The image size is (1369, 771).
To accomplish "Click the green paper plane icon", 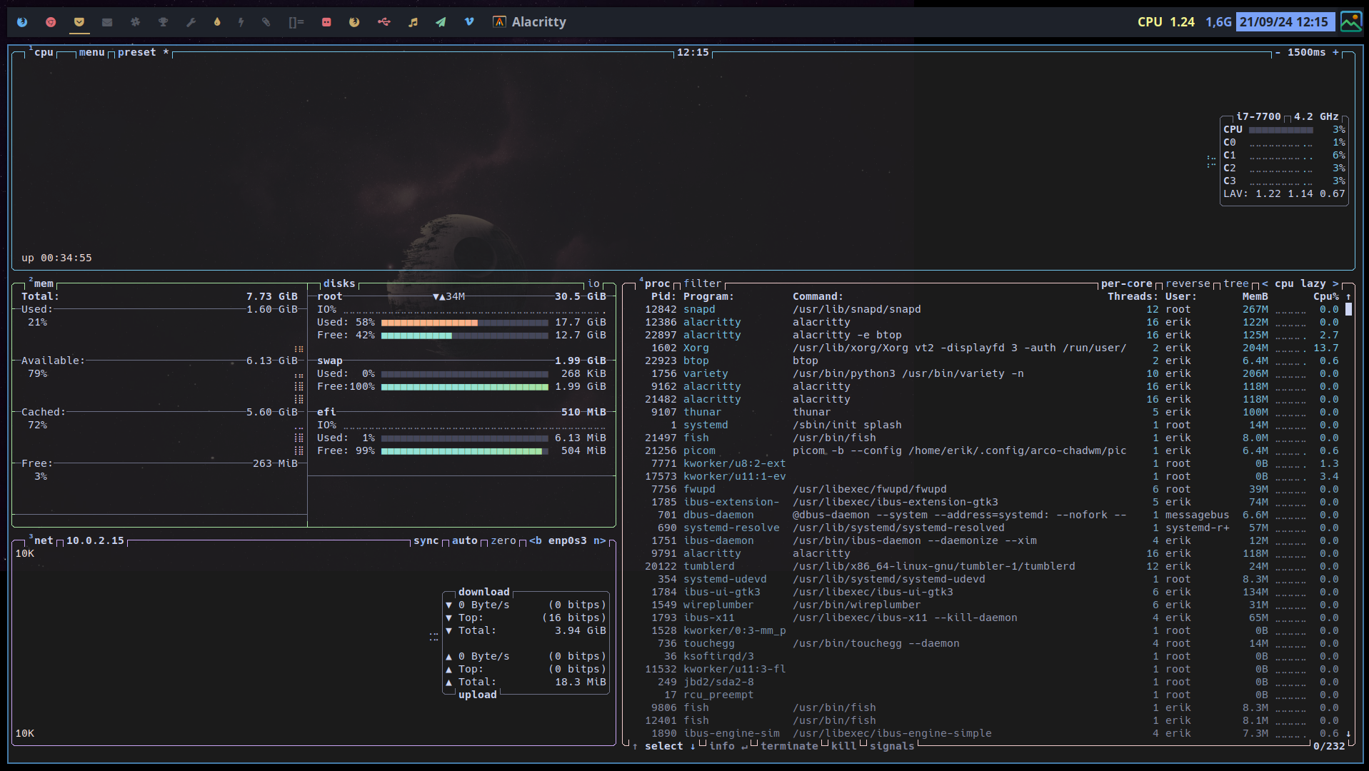I will pyautogui.click(x=441, y=22).
